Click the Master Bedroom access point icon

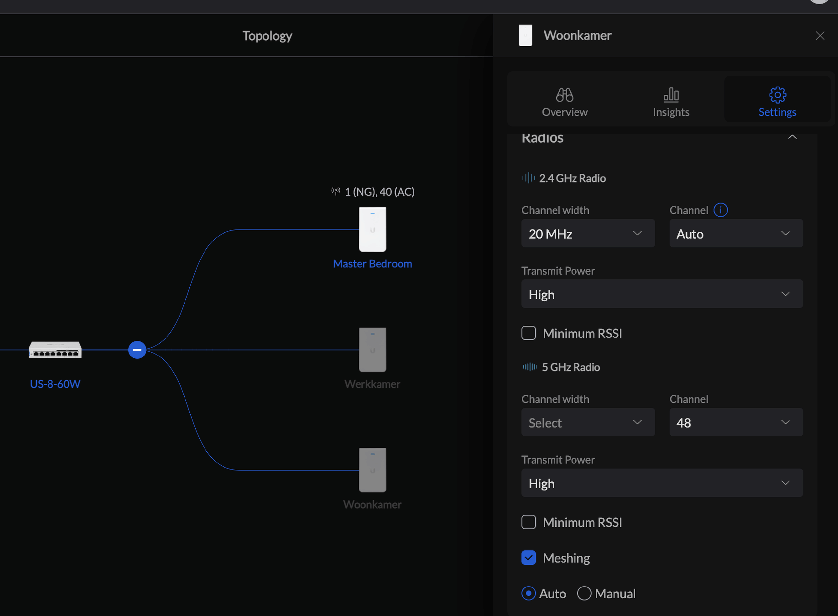[x=372, y=229]
